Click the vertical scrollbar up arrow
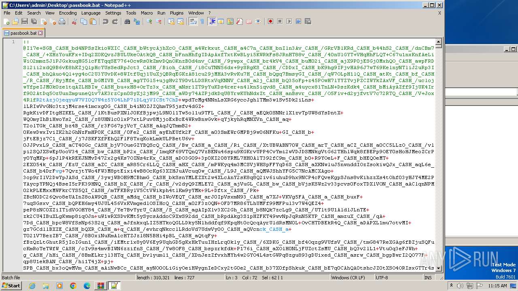This screenshot has width=518, height=291. point(438,42)
